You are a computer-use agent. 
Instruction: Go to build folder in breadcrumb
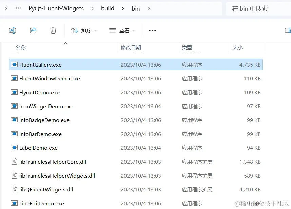point(108,8)
